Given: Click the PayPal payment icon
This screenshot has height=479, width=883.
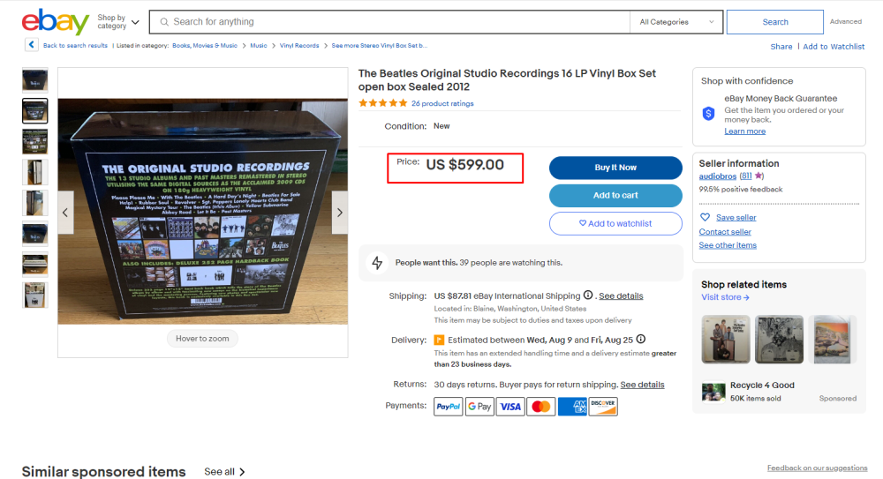Looking at the screenshot, I should click(448, 407).
